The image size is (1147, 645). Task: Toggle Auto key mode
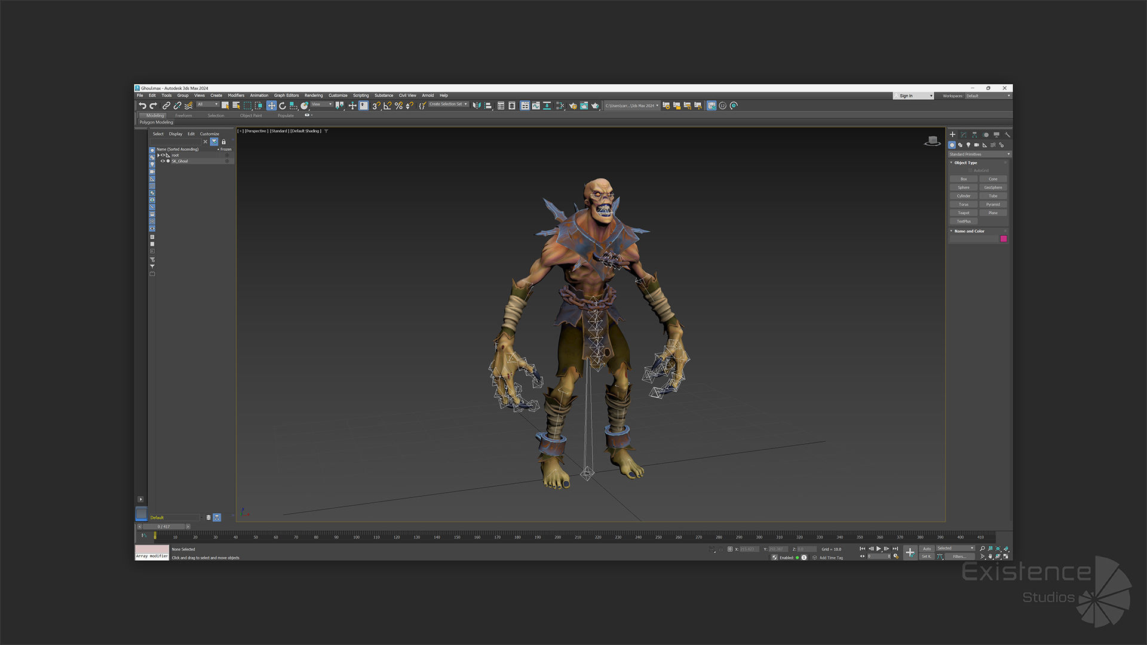pyautogui.click(x=927, y=548)
